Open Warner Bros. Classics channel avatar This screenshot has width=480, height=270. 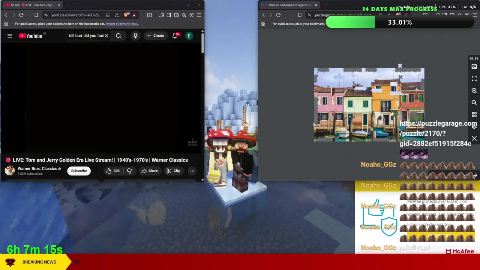click(10, 171)
